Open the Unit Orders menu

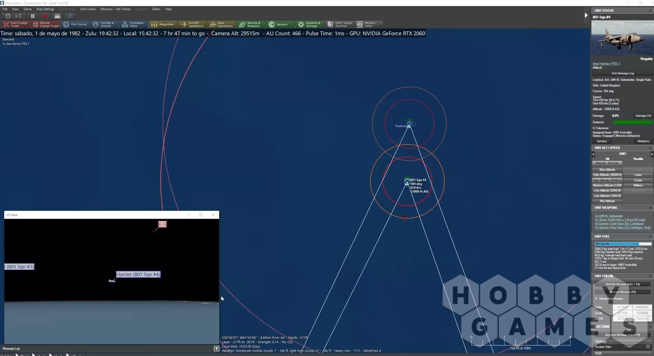pyautogui.click(x=88, y=9)
